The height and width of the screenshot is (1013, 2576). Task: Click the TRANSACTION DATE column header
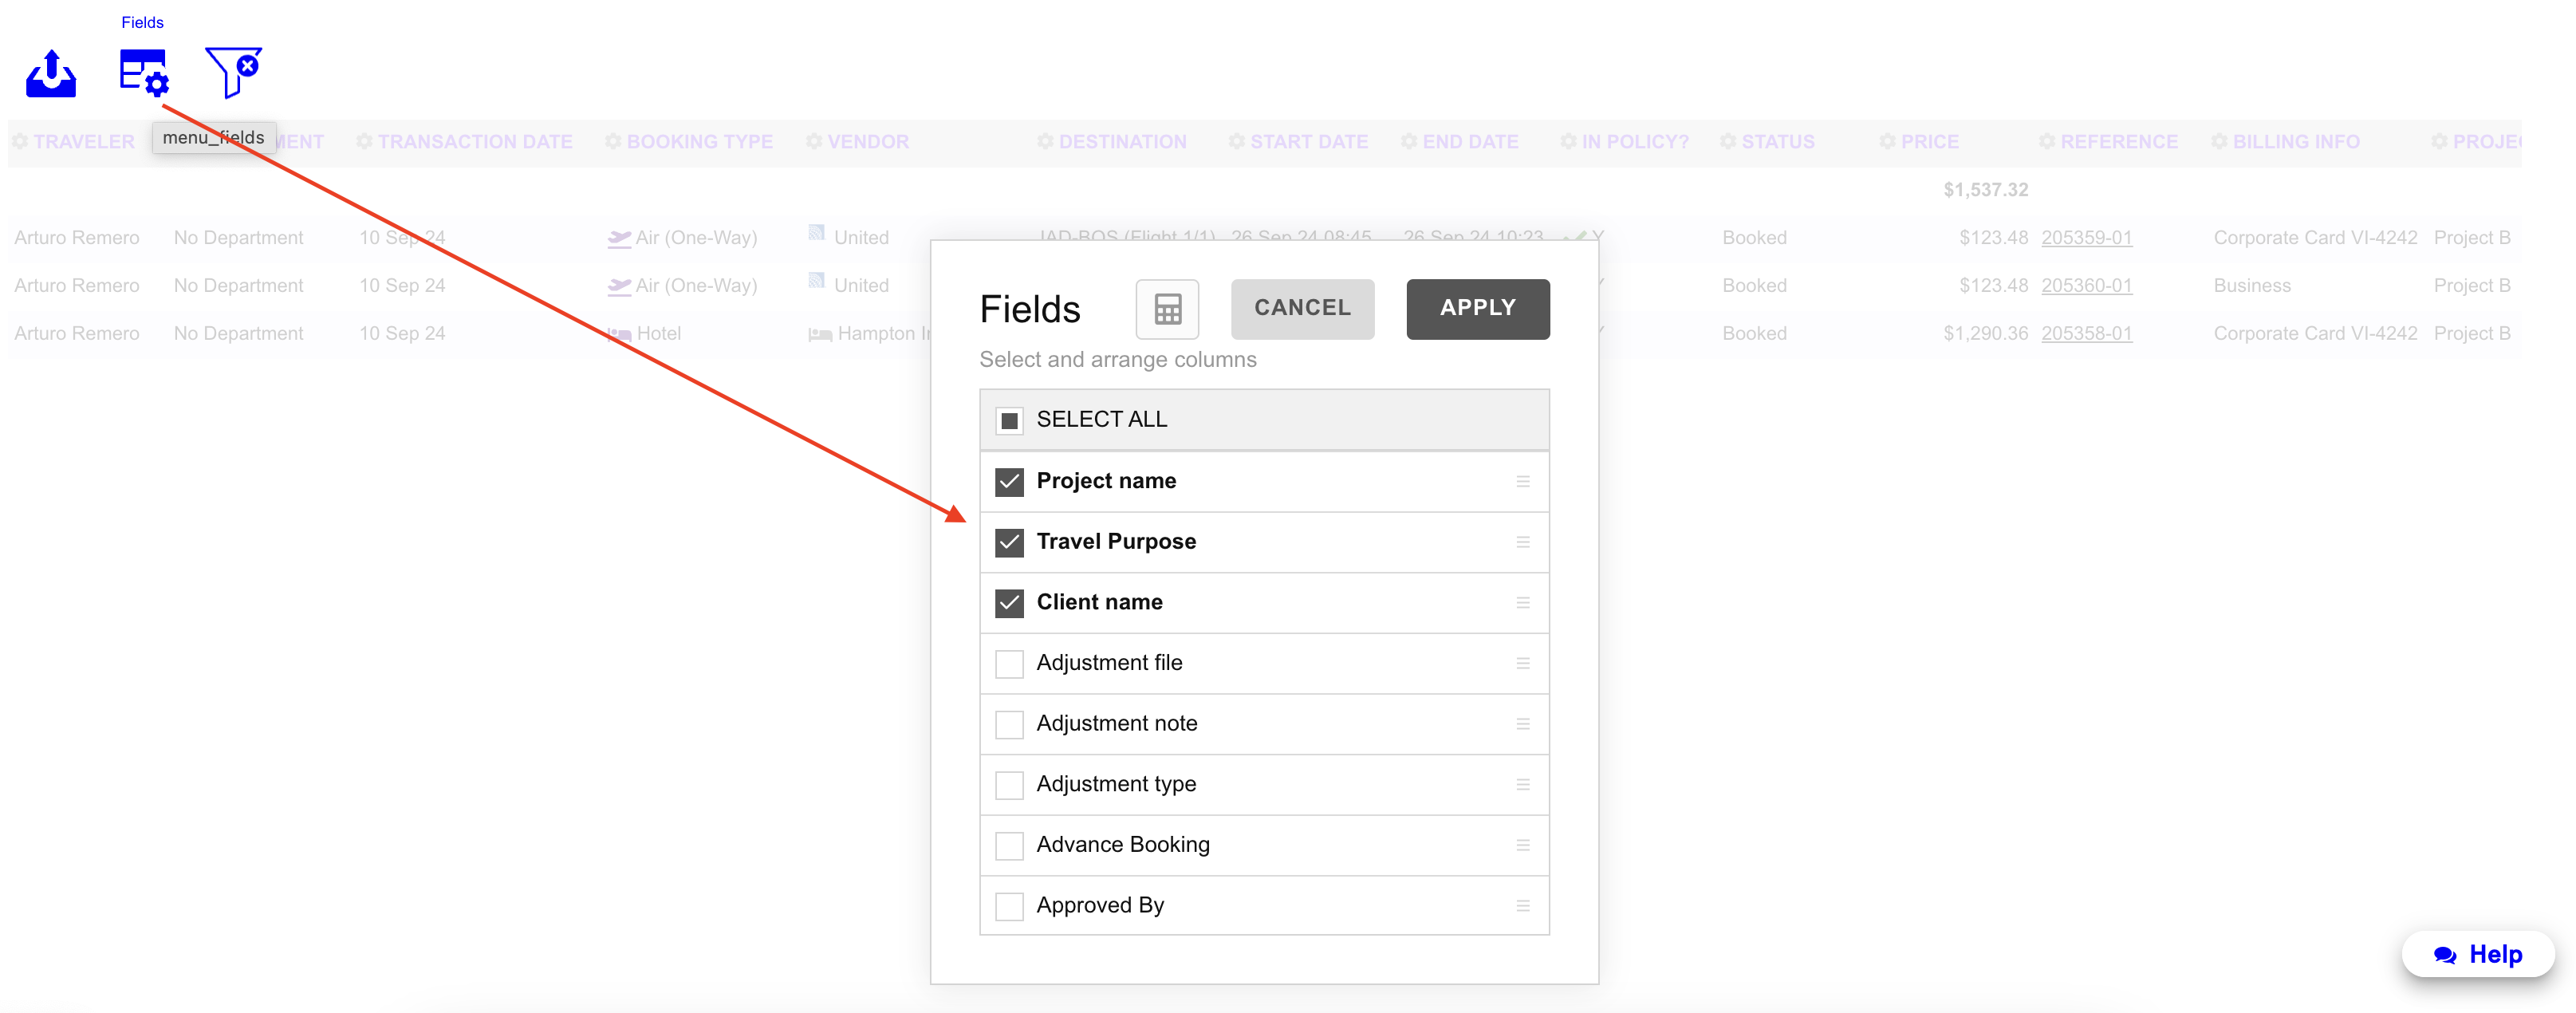pos(474,142)
